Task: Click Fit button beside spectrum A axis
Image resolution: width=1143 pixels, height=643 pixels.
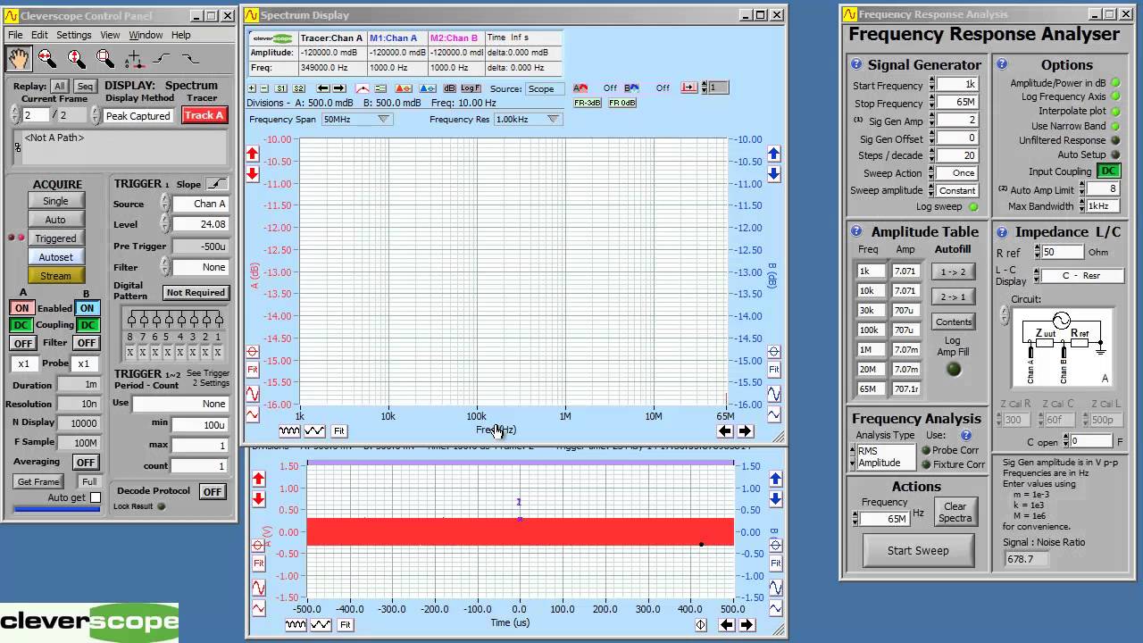Action: [x=253, y=369]
